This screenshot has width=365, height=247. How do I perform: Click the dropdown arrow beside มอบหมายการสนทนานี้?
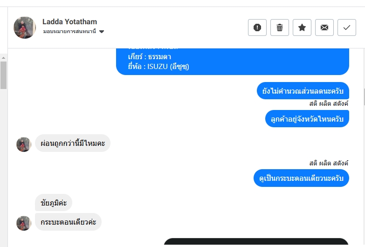point(102,32)
